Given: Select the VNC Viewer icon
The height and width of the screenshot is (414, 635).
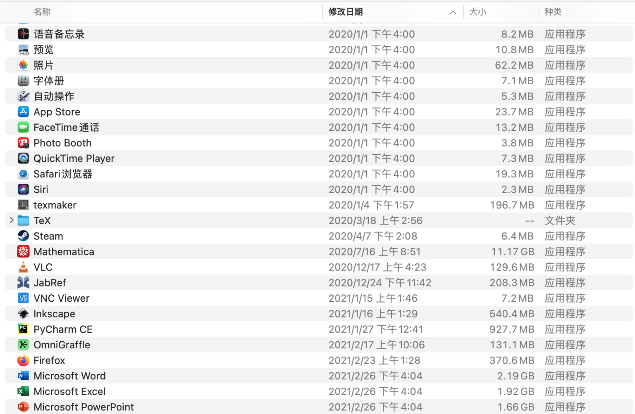Looking at the screenshot, I should coord(23,298).
